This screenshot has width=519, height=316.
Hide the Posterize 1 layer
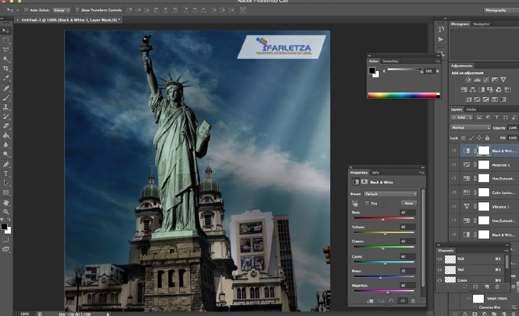(x=454, y=165)
